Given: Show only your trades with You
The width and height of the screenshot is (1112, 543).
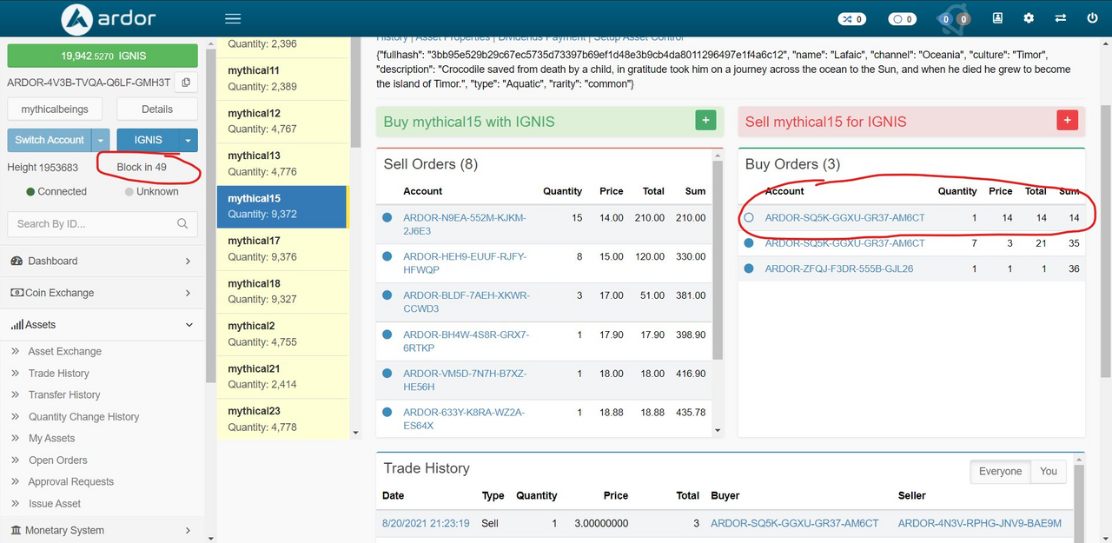Looking at the screenshot, I should coord(1049,471).
